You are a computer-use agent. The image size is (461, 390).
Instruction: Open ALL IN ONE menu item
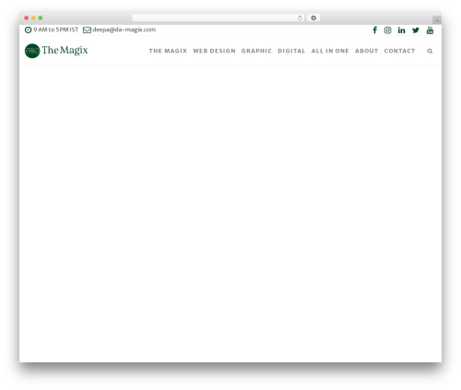(330, 51)
